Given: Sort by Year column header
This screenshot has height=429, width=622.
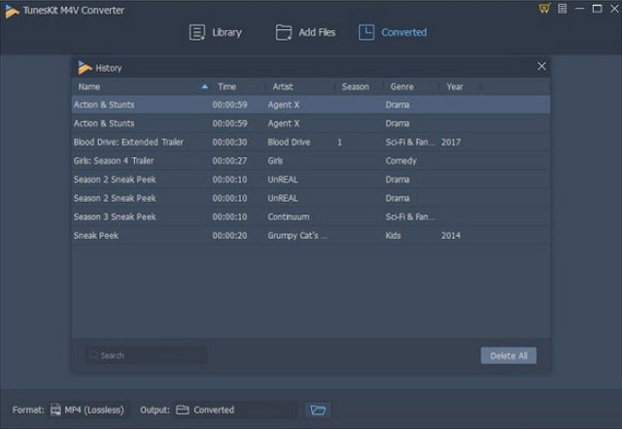Looking at the screenshot, I should pyautogui.click(x=455, y=86).
